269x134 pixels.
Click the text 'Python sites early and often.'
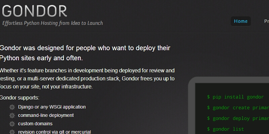pos(41,58)
